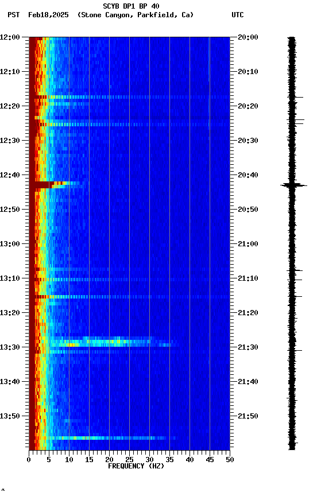Click the '21:30' UTC time label
This screenshot has height=496, width=317.
pyautogui.click(x=248, y=348)
